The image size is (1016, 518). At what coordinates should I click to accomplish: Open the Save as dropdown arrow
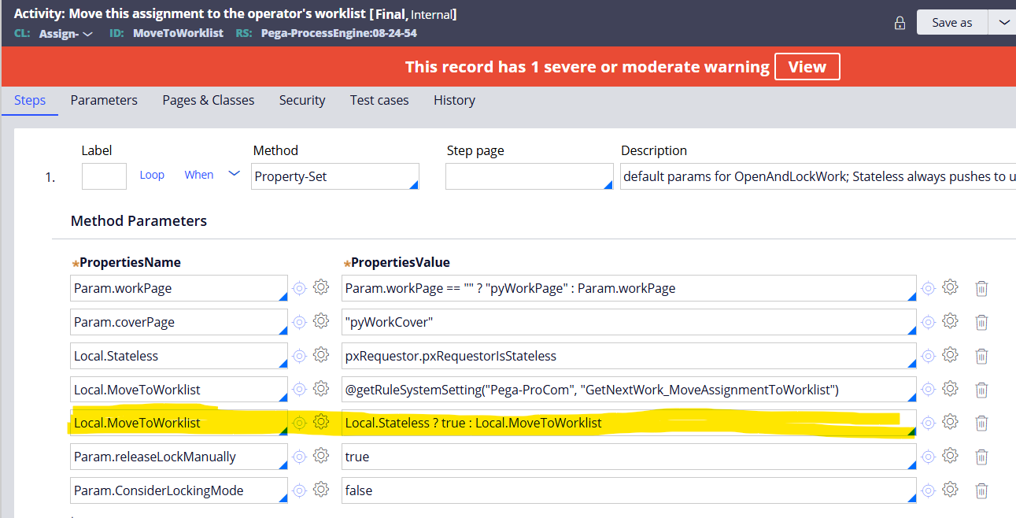coord(1001,22)
